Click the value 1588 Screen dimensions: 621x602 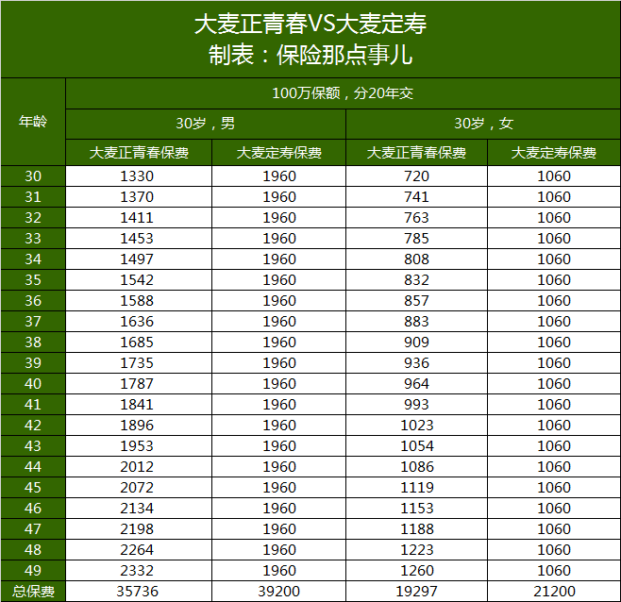[137, 301]
